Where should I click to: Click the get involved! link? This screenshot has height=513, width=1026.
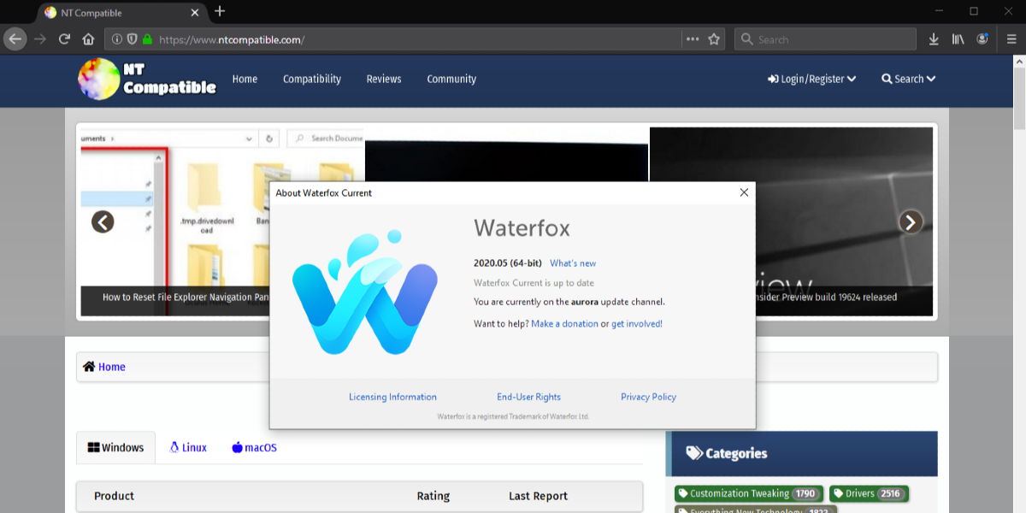click(x=637, y=324)
